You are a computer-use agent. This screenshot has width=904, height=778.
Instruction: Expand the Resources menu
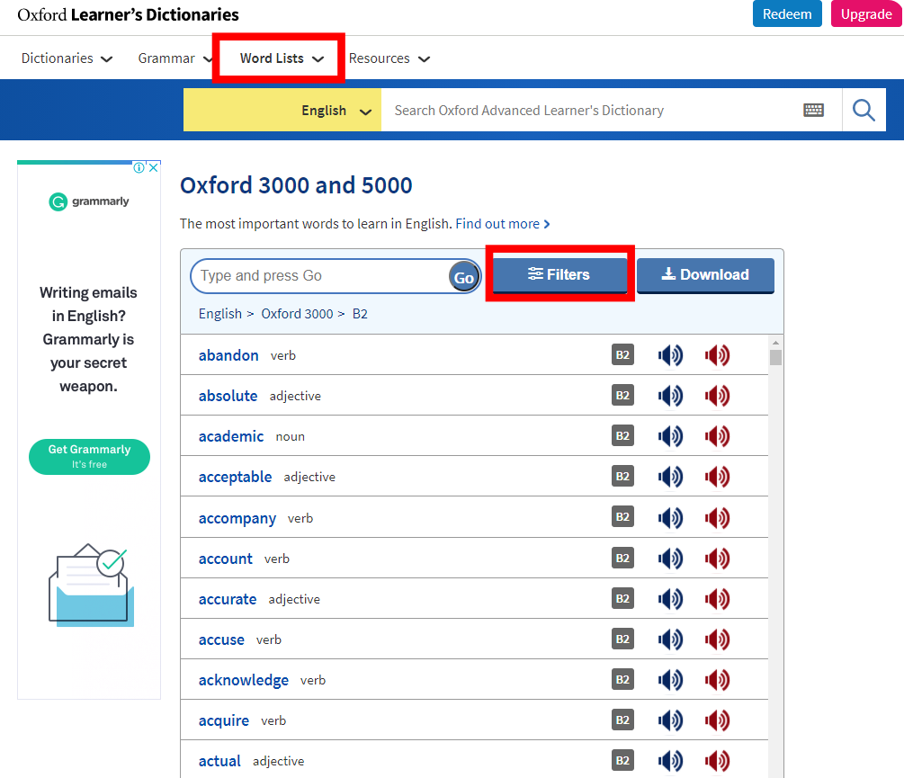pos(389,58)
